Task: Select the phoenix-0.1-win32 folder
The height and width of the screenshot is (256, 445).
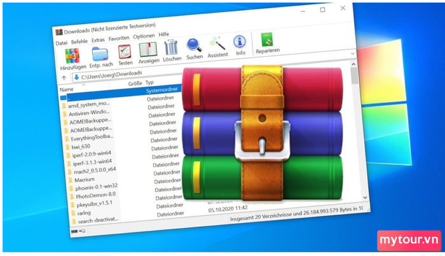Action: coord(97,187)
